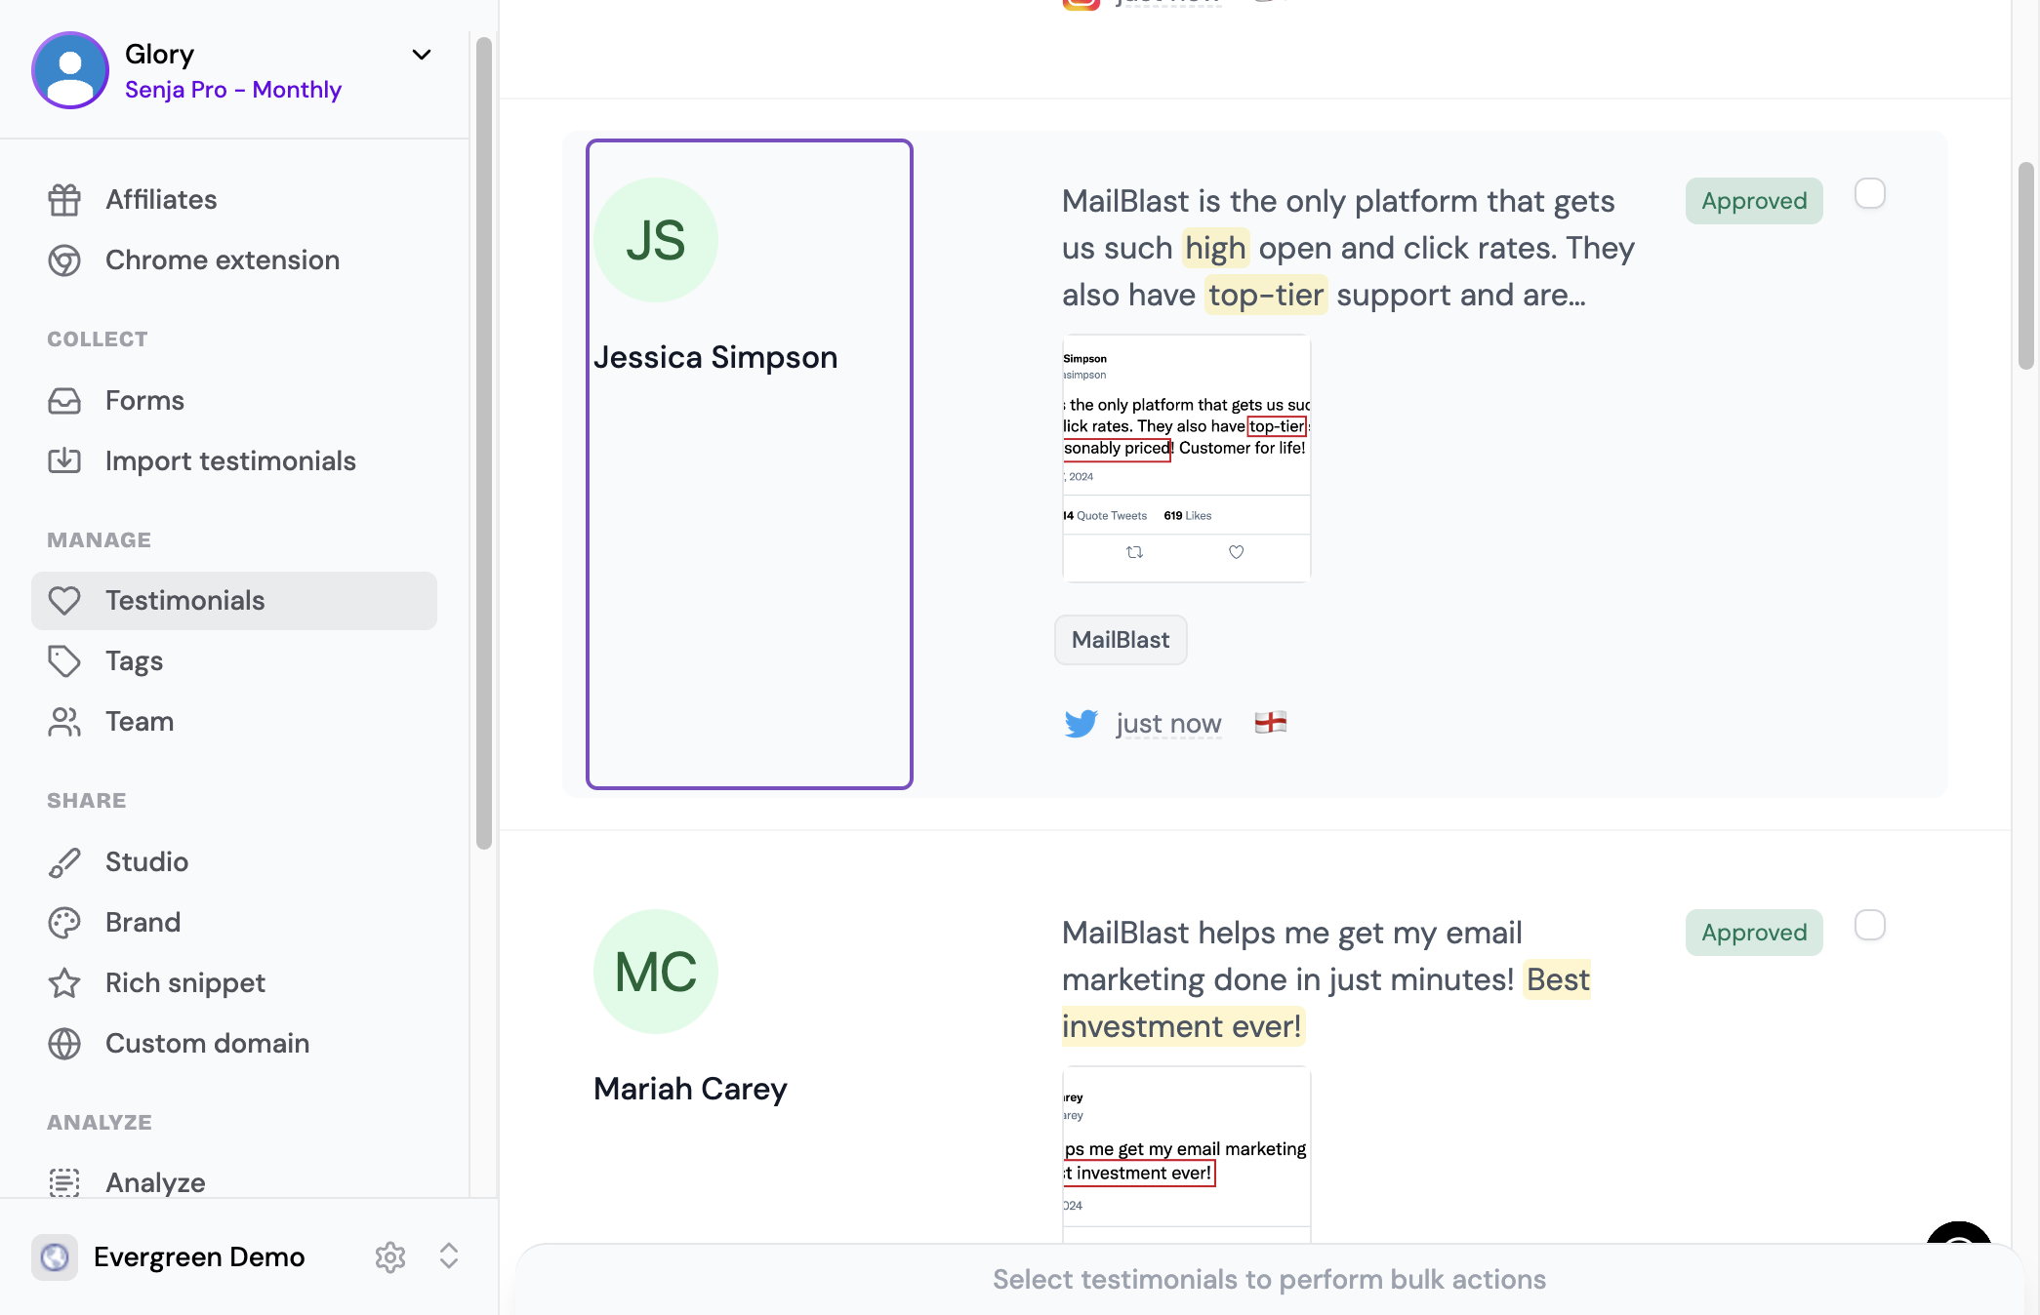The height and width of the screenshot is (1315, 2040).
Task: Click Jessica's MailBlast testimonial text
Action: (1348, 248)
